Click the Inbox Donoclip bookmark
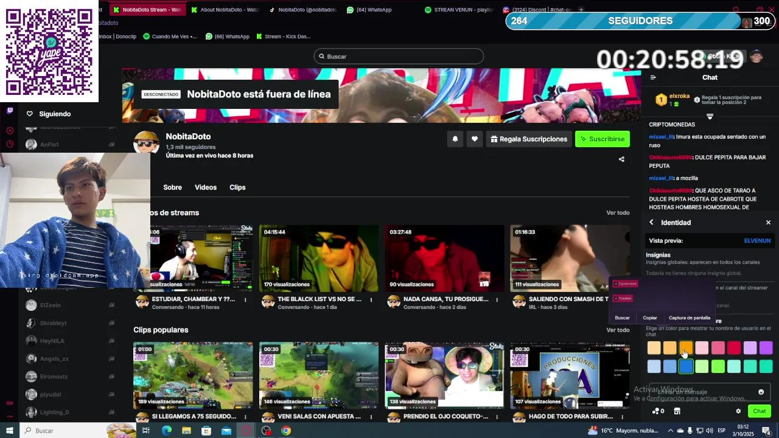 point(118,36)
